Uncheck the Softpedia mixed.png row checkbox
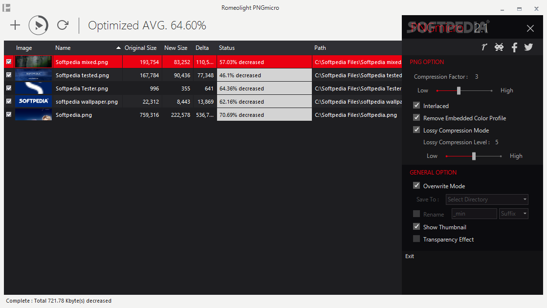 click(9, 62)
